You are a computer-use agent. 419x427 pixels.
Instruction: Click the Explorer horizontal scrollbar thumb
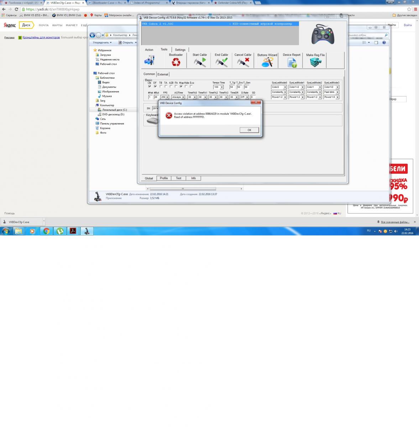(183, 189)
